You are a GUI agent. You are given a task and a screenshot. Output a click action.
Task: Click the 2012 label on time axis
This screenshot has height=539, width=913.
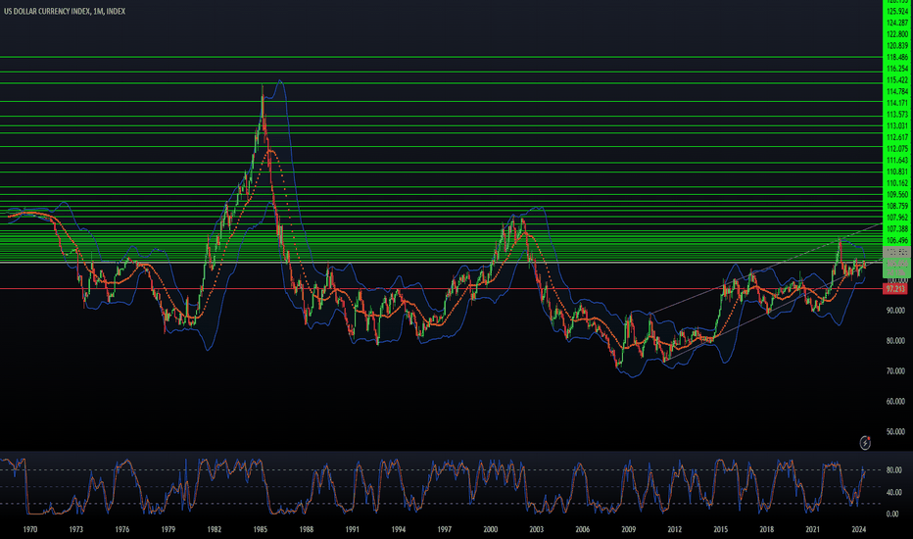(674, 529)
